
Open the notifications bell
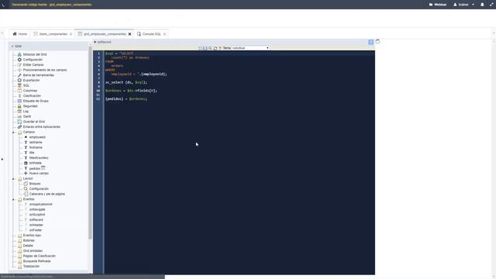pos(482,5)
